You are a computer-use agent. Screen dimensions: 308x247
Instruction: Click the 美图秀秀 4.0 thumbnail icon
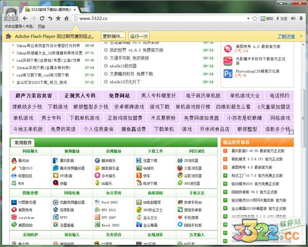(x=228, y=49)
